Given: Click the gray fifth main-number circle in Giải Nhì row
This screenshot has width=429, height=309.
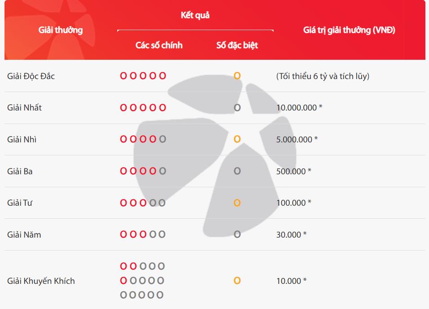Looking at the screenshot, I should 163,139.
